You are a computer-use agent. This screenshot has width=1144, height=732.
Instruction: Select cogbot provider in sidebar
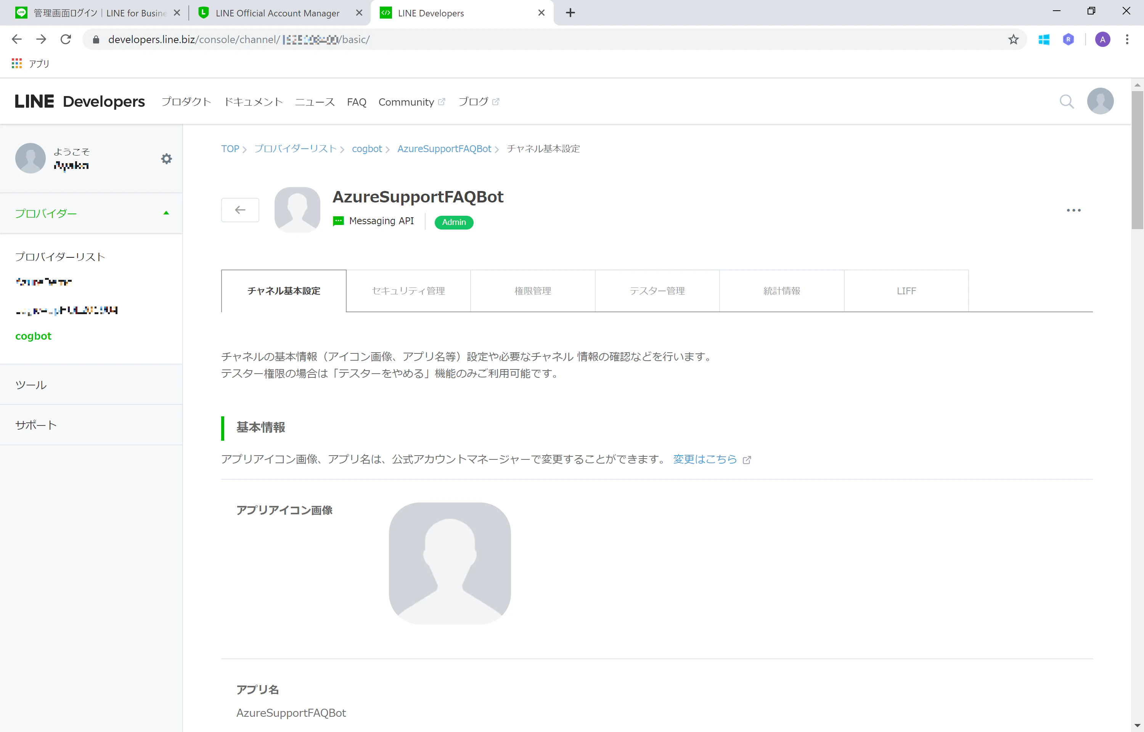33,336
